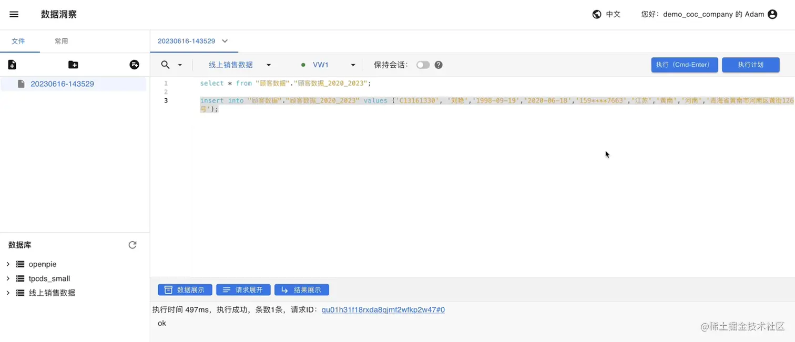Image resolution: width=795 pixels, height=342 pixels.
Task: Click the tpcds_small database name
Action: (x=49, y=278)
